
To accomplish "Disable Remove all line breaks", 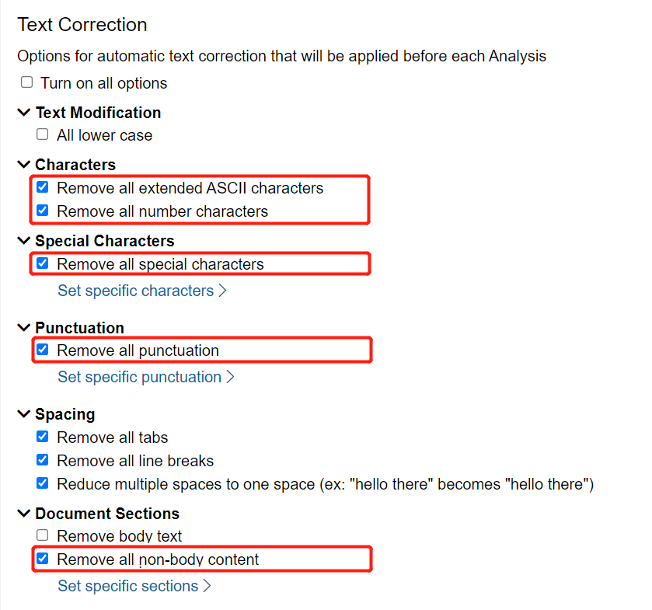I will point(42,459).
